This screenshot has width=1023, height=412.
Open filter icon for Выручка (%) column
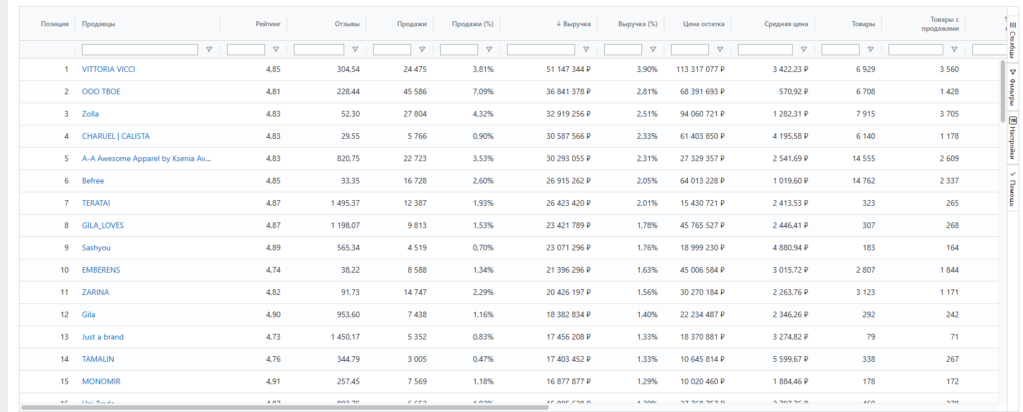point(653,50)
